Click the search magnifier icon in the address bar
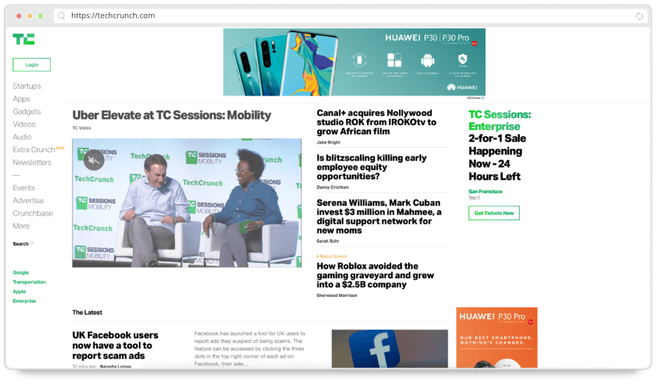The height and width of the screenshot is (387, 657). pyautogui.click(x=61, y=16)
